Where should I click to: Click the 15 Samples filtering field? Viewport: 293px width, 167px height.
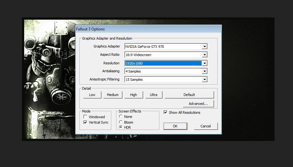(x=166, y=80)
